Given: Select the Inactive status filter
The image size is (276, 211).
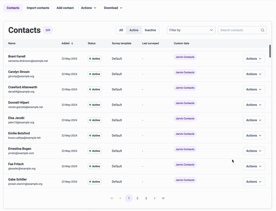Looking at the screenshot, I should click(x=150, y=30).
